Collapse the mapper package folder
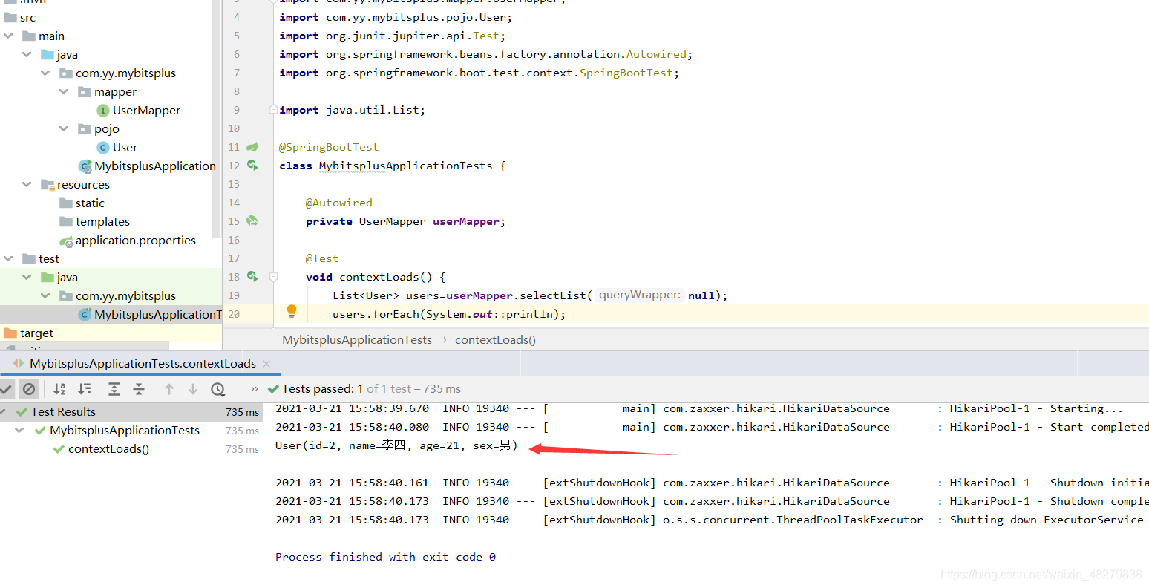The width and height of the screenshot is (1149, 588). [64, 91]
